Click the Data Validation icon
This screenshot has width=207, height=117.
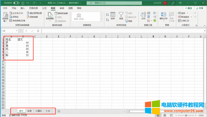click(149, 21)
